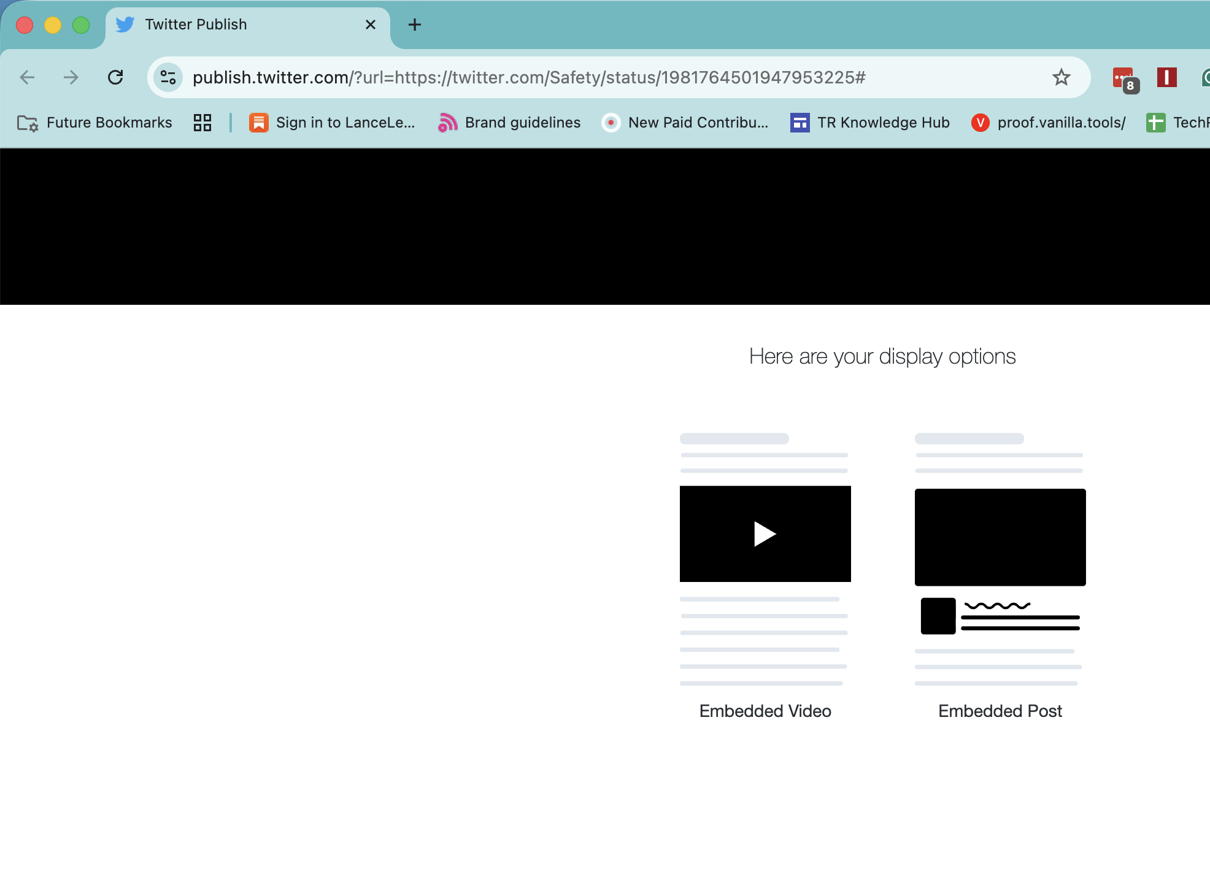Open Sign in to LanceLe... bookmark
1210x877 pixels.
pyautogui.click(x=332, y=123)
